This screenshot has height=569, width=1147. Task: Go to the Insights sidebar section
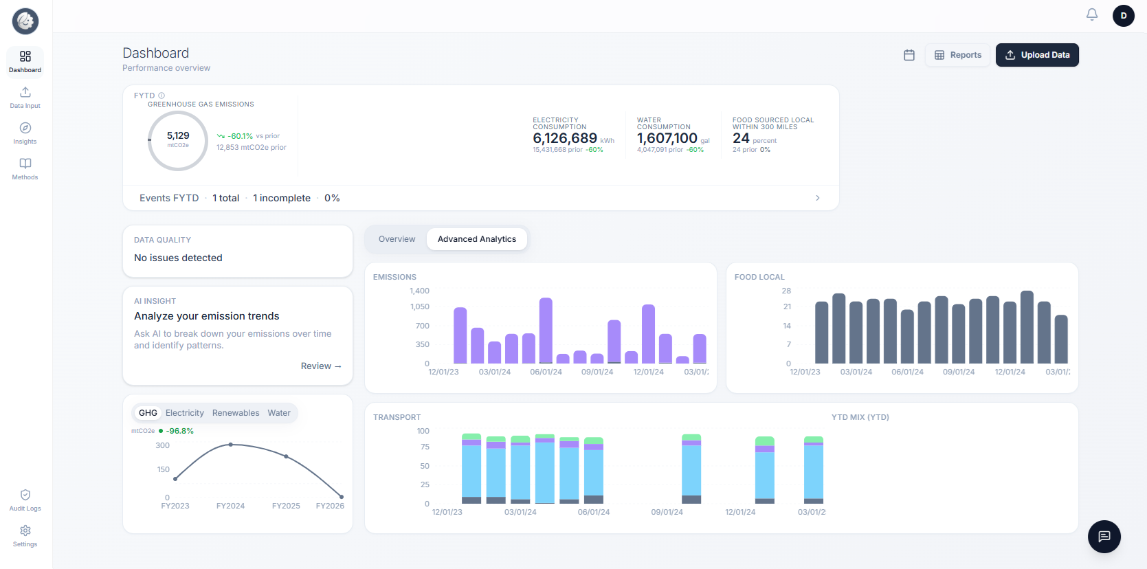click(25, 133)
